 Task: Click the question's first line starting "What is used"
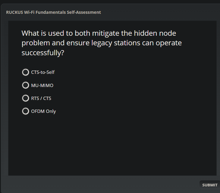[99, 33]
